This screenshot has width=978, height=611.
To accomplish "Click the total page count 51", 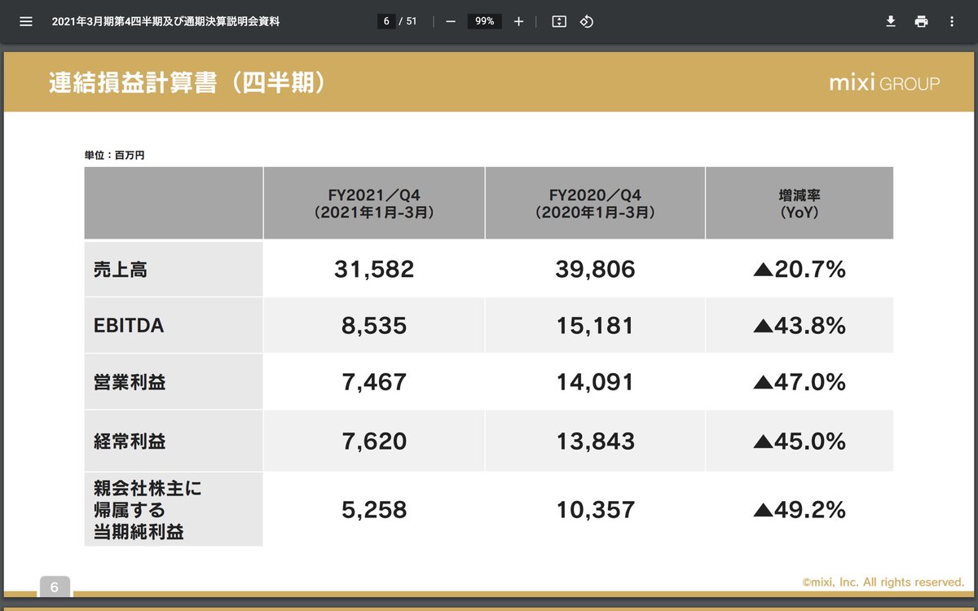I will [x=412, y=21].
